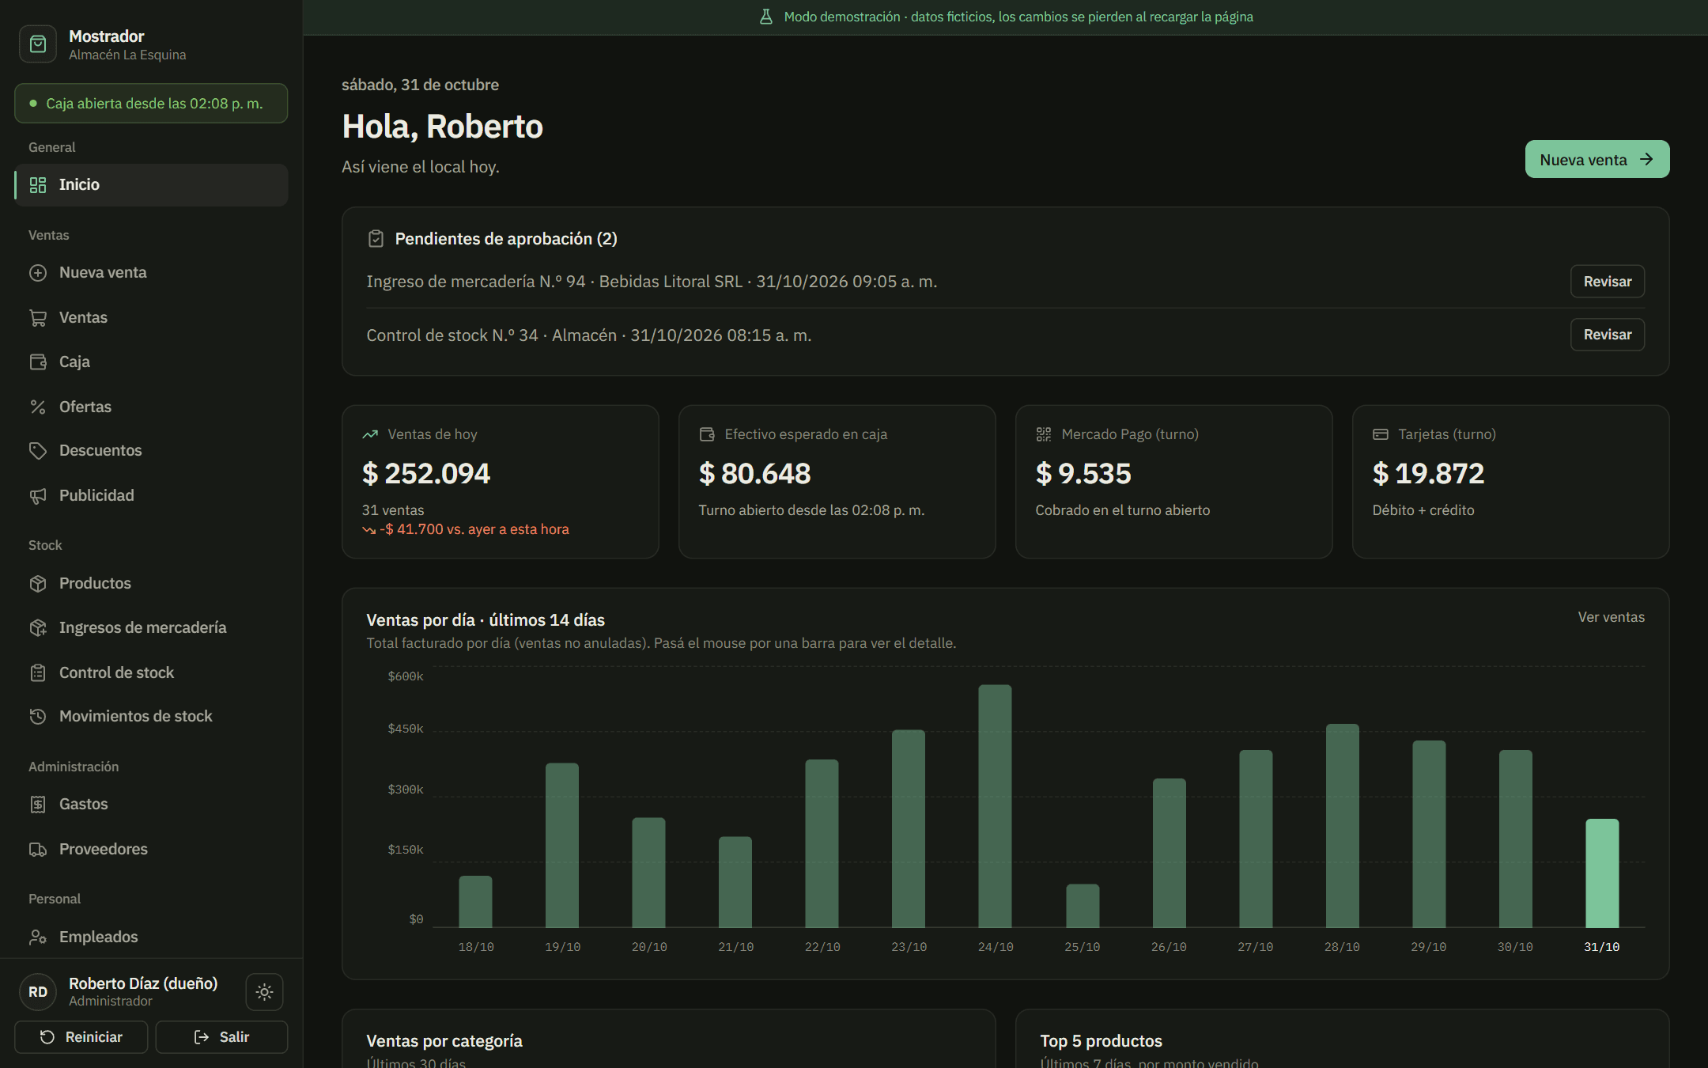Click the tag icon for Descuentos
The height and width of the screenshot is (1068, 1708).
coord(38,451)
